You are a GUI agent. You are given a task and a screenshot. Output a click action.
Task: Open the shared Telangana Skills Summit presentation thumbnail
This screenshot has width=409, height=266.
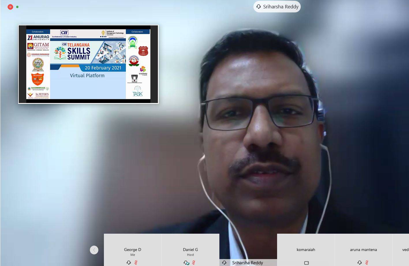click(88, 64)
